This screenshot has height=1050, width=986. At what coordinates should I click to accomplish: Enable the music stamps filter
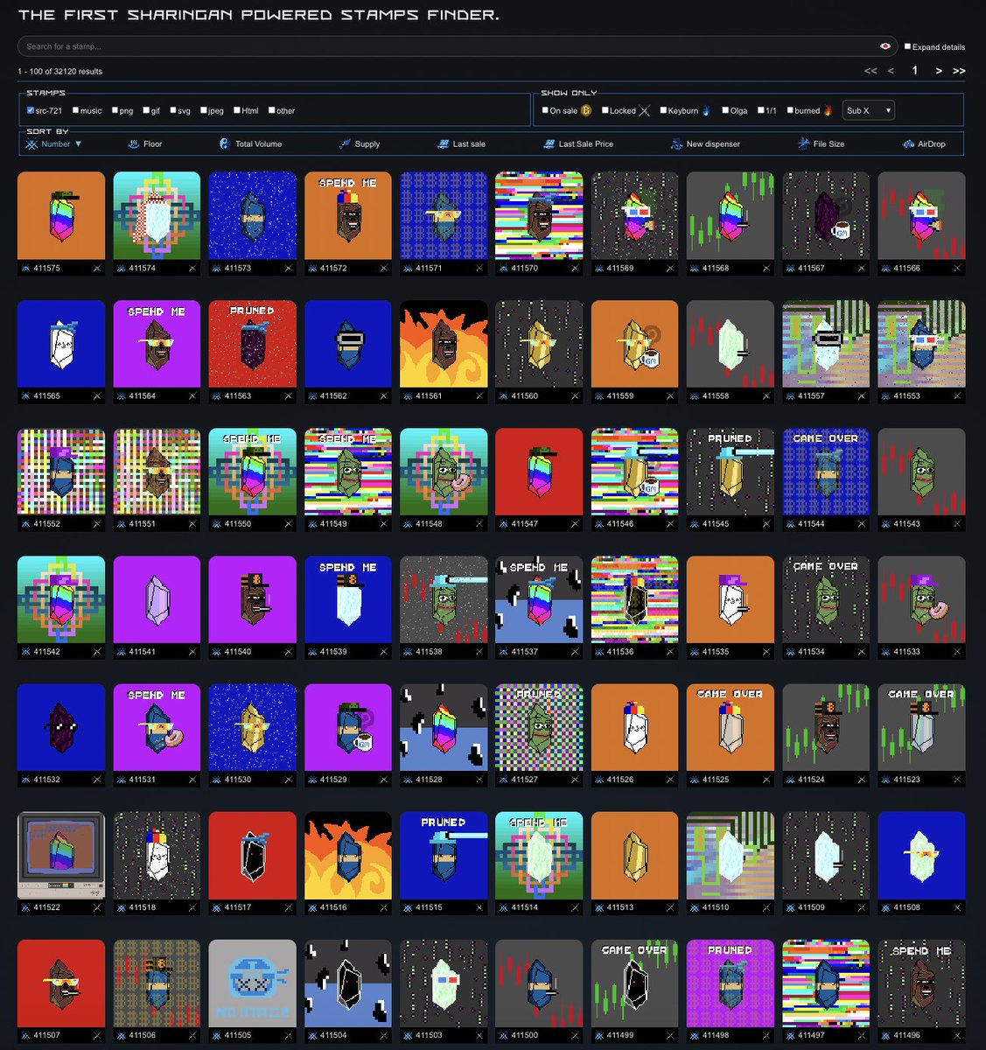point(76,110)
